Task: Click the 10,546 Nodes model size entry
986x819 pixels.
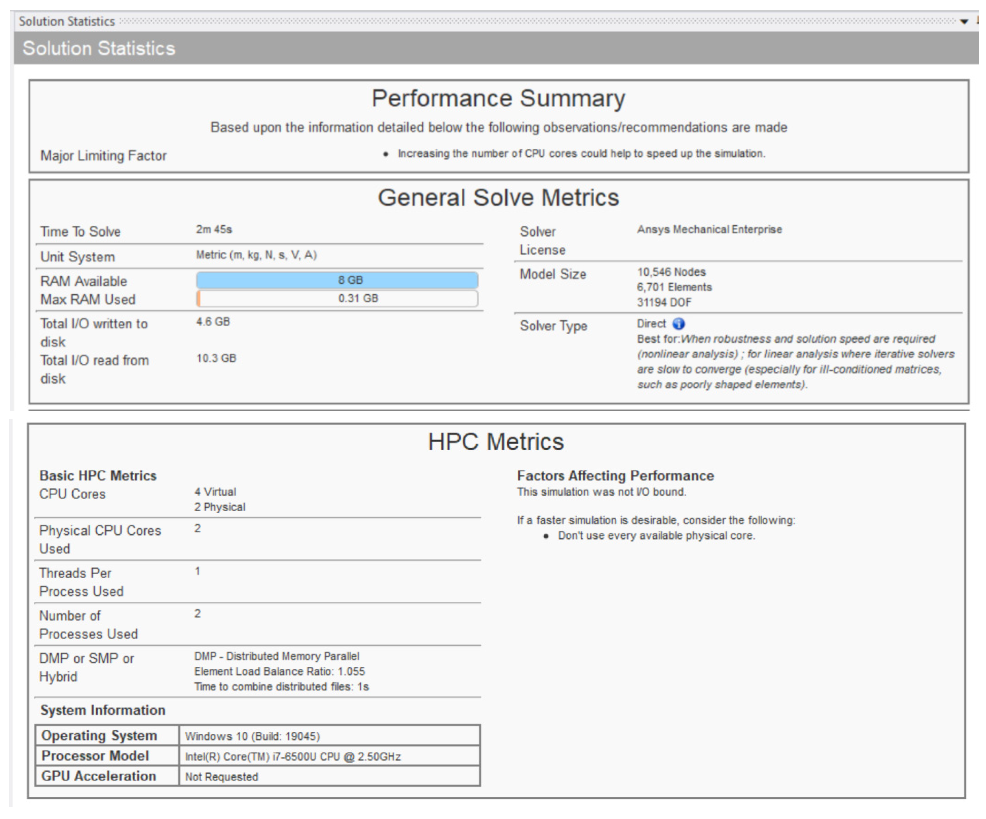Action: click(671, 272)
